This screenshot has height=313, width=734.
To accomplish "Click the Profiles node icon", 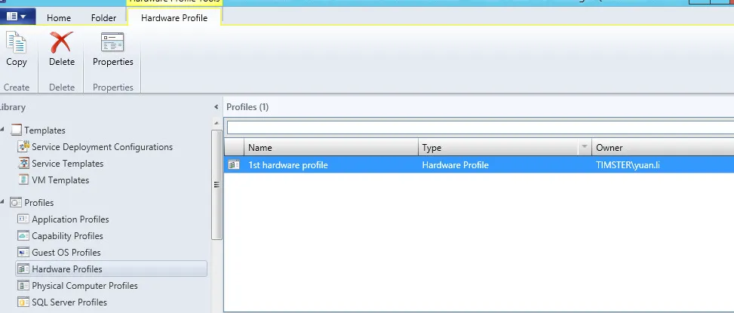I will 16,203.
